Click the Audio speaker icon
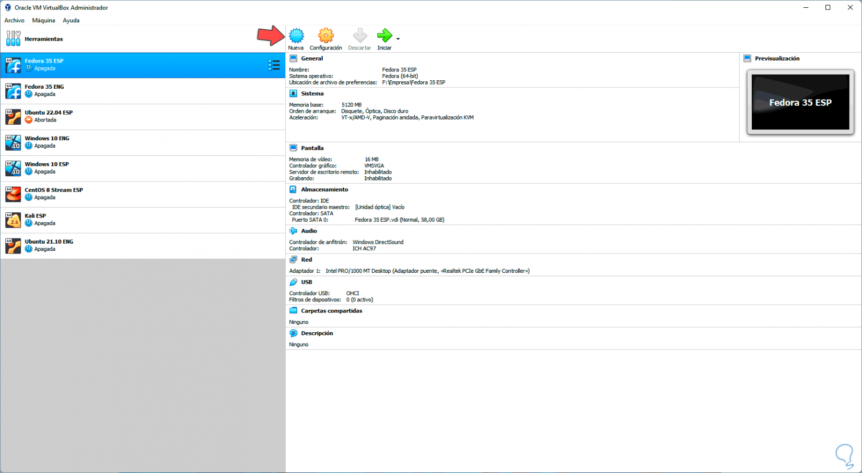This screenshot has width=862, height=473. click(x=294, y=231)
